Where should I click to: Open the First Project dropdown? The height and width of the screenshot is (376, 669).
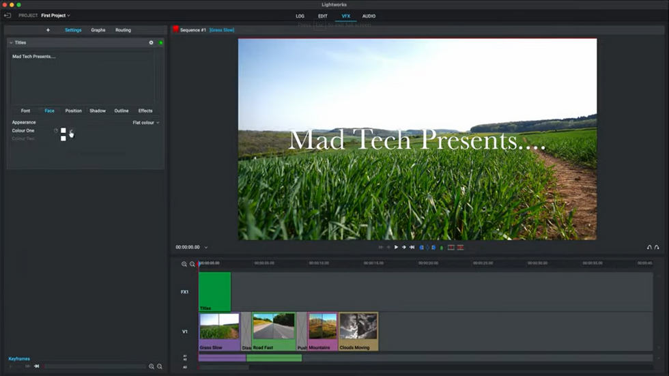[x=56, y=15]
